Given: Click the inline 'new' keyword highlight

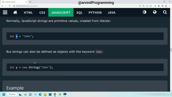Looking at the screenshot, I should point(99,52).
